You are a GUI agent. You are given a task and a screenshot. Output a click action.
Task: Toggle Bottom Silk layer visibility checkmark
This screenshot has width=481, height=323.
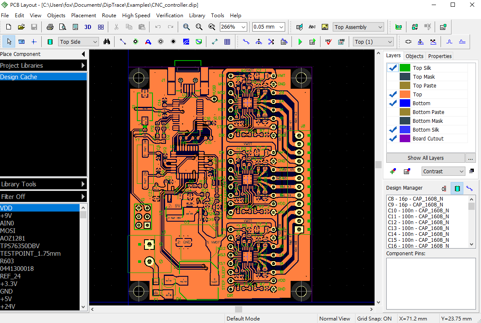point(393,130)
